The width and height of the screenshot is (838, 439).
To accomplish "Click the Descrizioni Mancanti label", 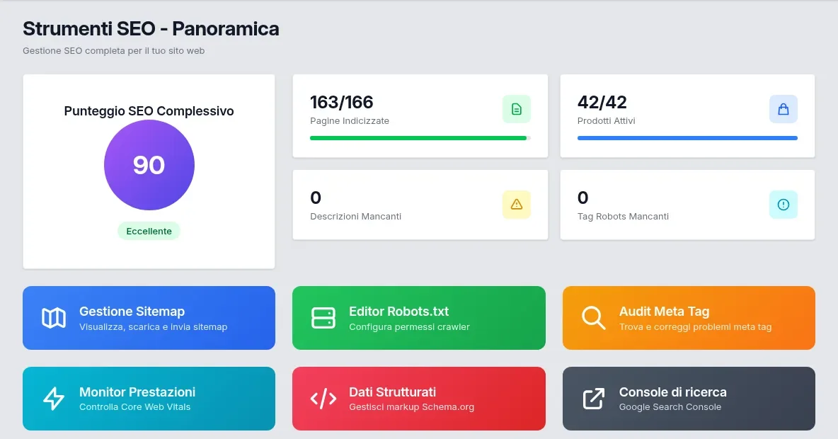I will (355, 217).
